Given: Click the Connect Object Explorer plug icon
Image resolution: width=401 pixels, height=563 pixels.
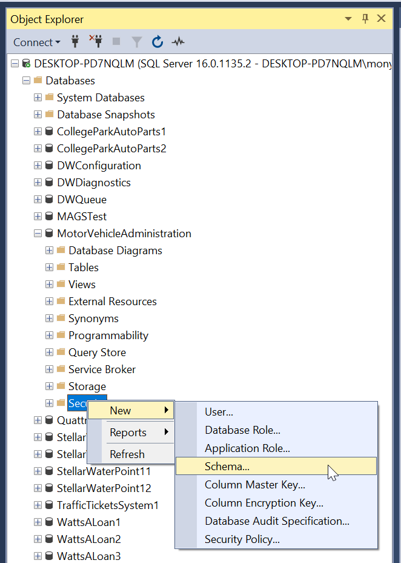Looking at the screenshot, I should (75, 42).
